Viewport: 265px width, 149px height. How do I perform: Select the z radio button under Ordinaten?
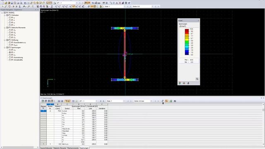pyautogui.click(x=10, y=20)
